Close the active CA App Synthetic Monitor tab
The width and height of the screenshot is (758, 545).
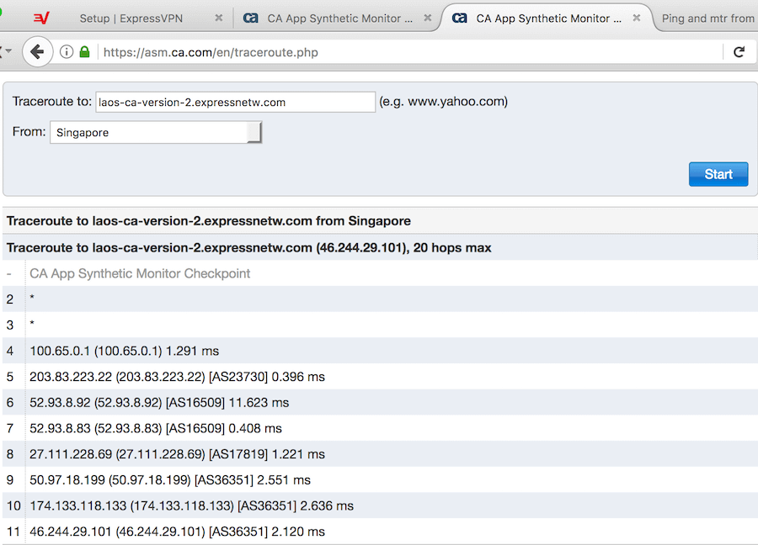(637, 18)
